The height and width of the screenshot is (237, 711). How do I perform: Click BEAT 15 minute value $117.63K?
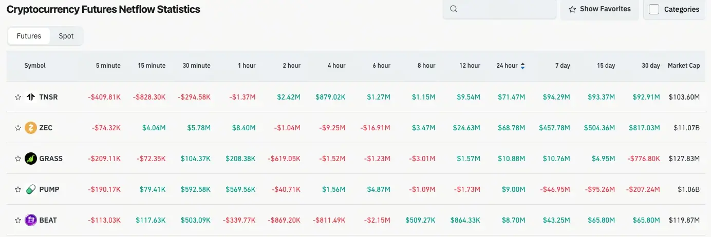[x=151, y=220]
